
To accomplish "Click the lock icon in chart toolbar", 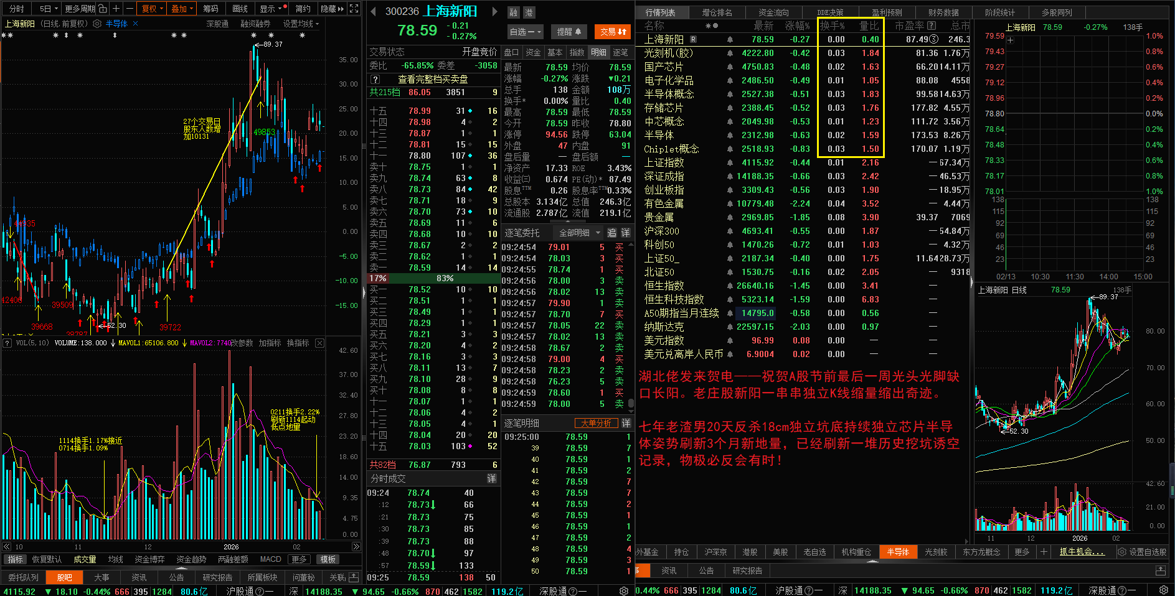I will coord(103,9).
